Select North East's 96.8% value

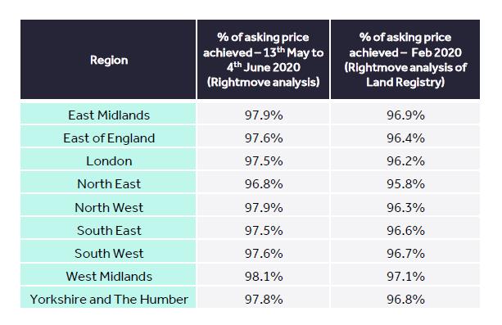tap(263, 184)
